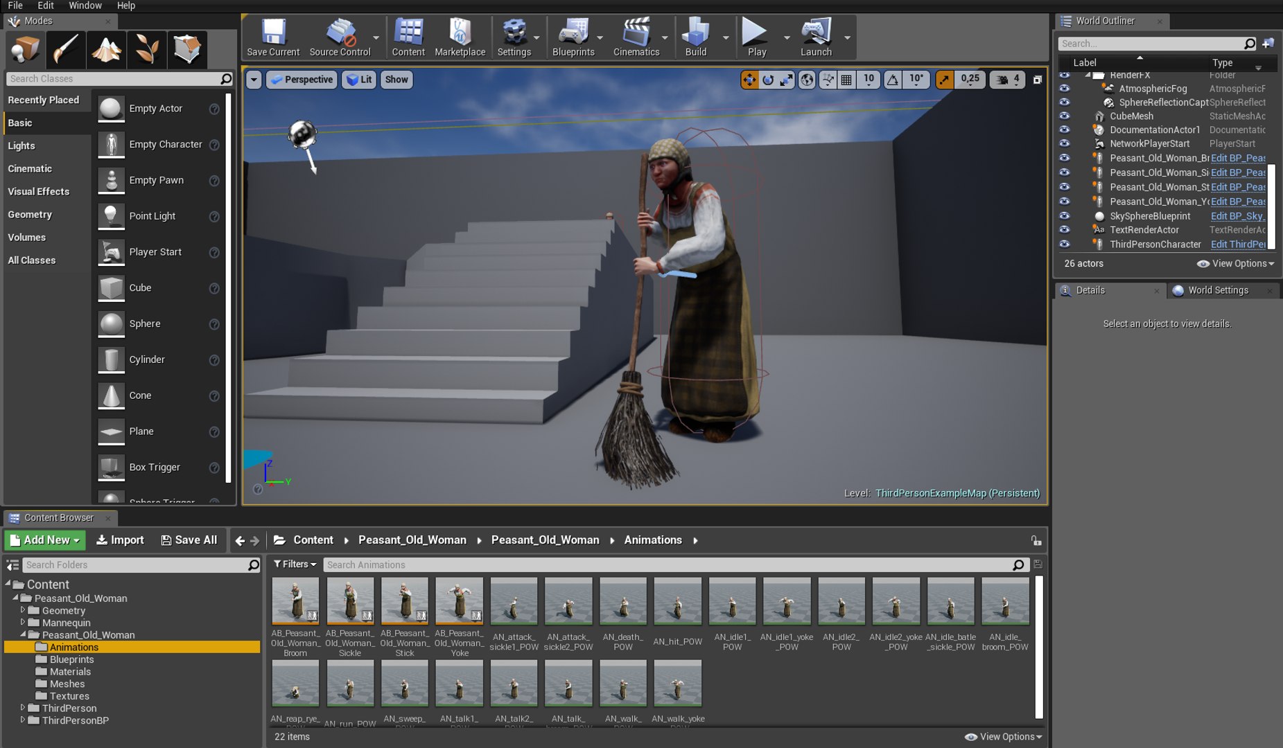Hide the SkySphereBlueprint visibility eye

pyautogui.click(x=1065, y=216)
